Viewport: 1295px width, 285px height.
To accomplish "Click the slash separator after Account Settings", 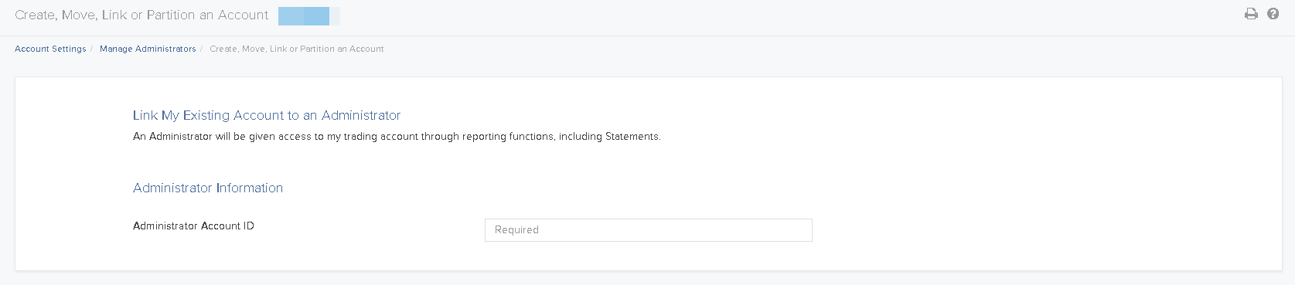I will (91, 49).
